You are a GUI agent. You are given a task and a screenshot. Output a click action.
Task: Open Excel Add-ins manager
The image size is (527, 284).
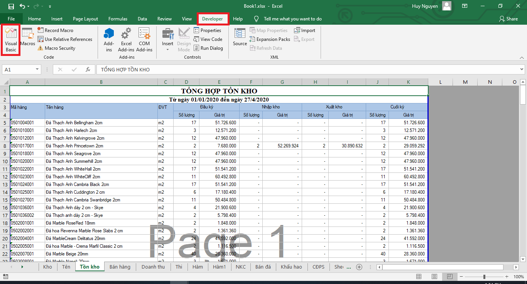pyautogui.click(x=126, y=40)
